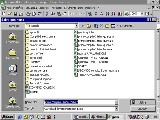Select the file QUINTA C VALUTAZIONI

click(91, 62)
